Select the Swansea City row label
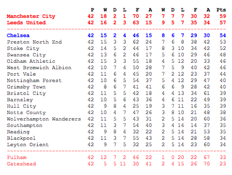232x175 pixels. [x=26, y=55]
